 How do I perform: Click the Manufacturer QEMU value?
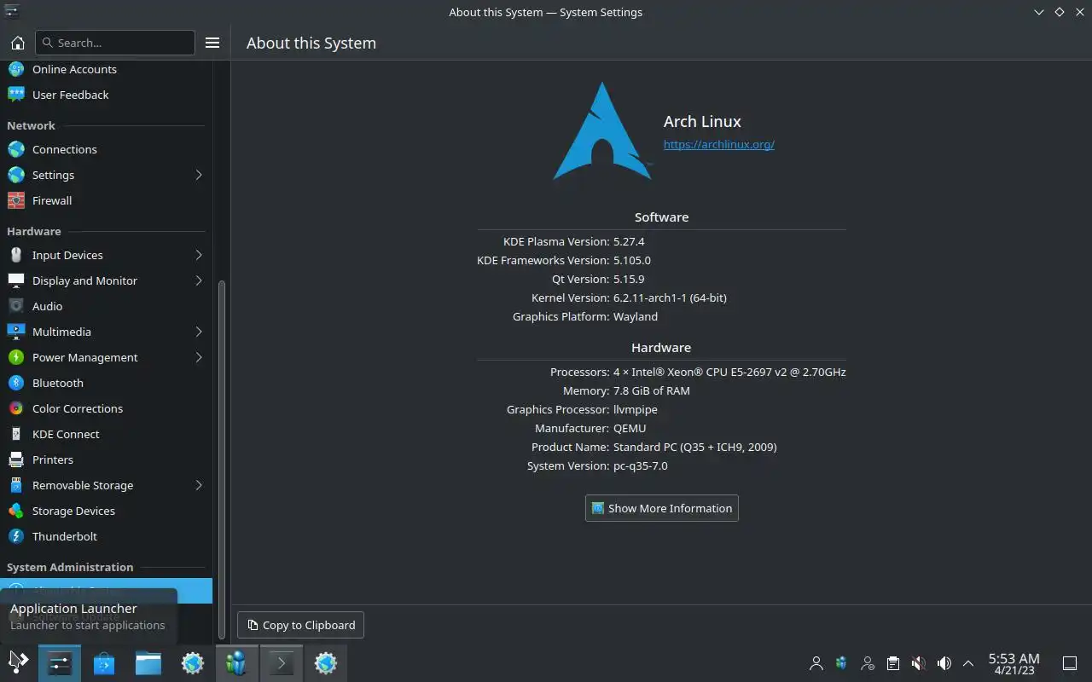tap(630, 428)
